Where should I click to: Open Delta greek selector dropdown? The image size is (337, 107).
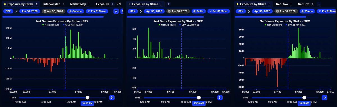pos(199,11)
